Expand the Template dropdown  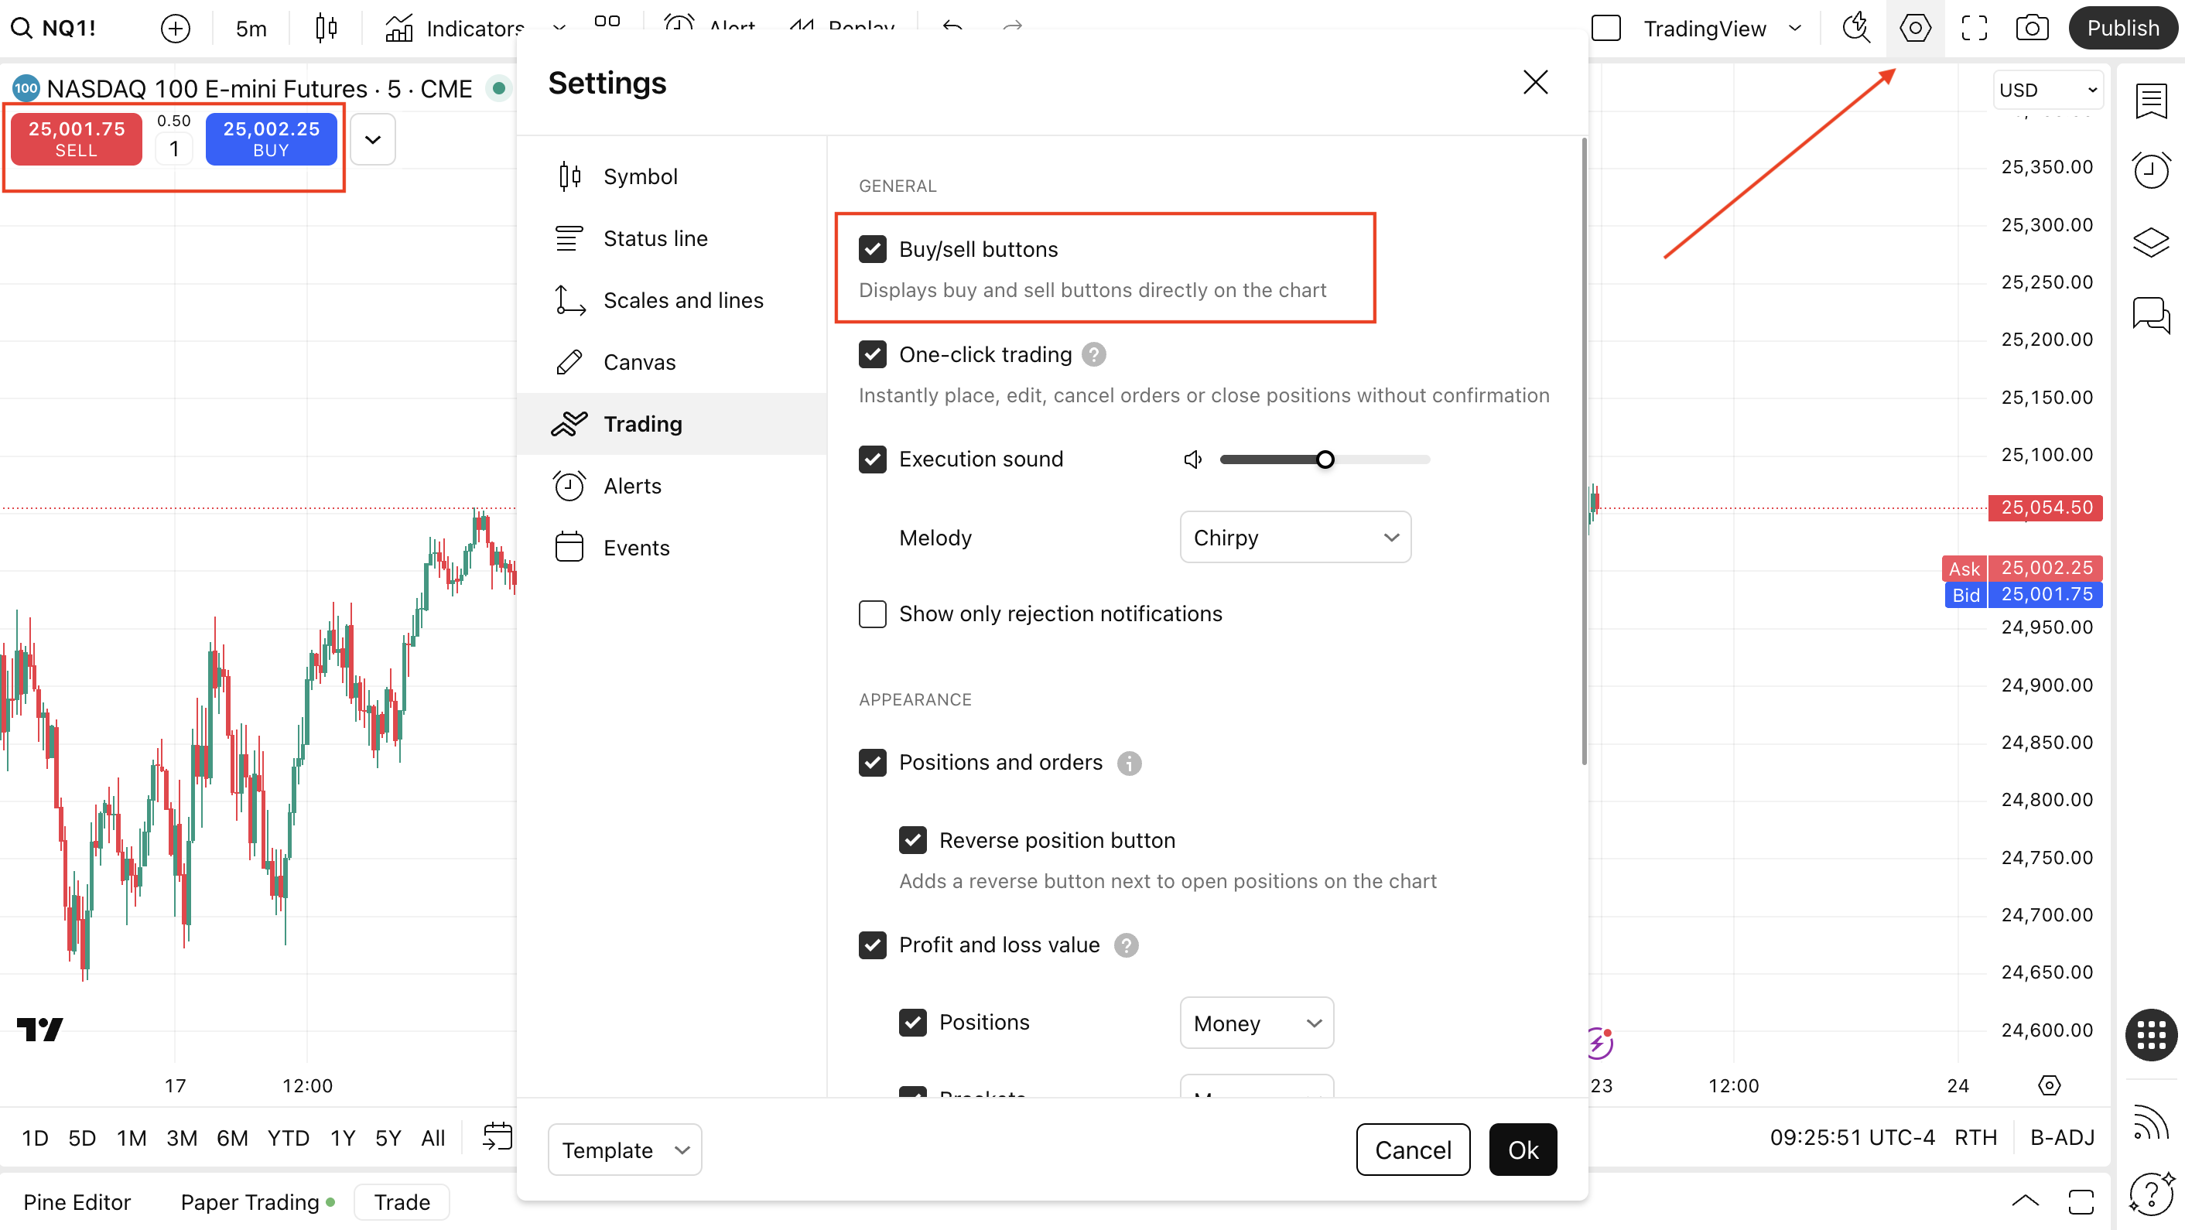pyautogui.click(x=624, y=1150)
